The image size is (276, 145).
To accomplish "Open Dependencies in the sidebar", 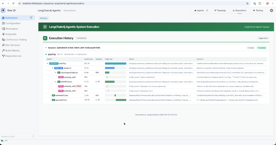I will pyautogui.click(x=13, y=56).
